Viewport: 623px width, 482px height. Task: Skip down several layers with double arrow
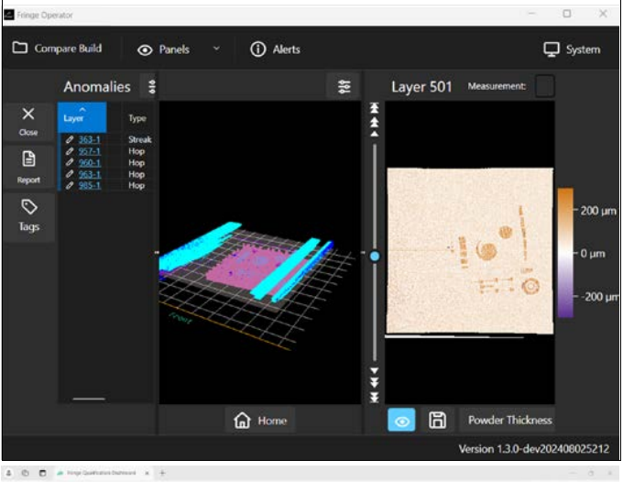point(375,383)
